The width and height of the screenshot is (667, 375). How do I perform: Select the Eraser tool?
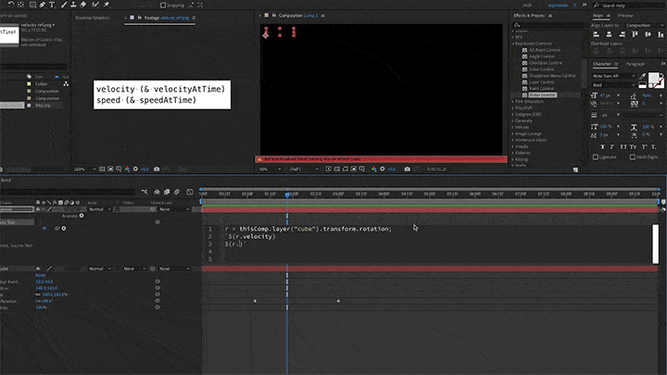pos(83,5)
